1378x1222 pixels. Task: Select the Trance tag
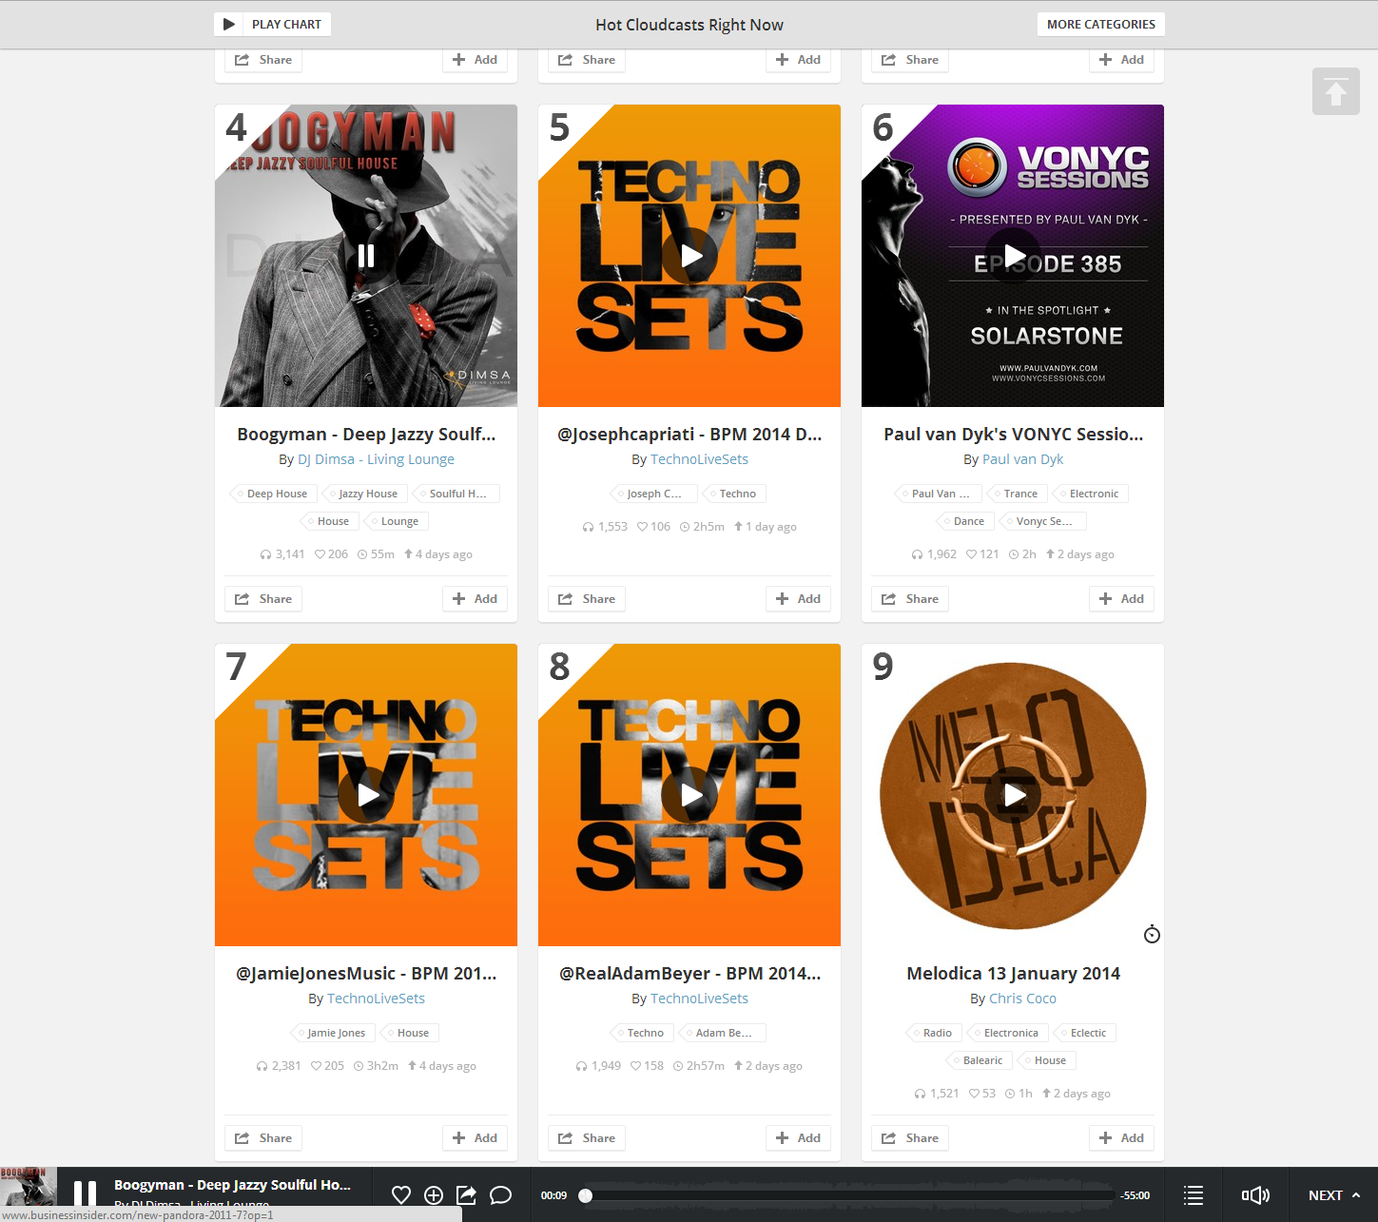point(1017,494)
